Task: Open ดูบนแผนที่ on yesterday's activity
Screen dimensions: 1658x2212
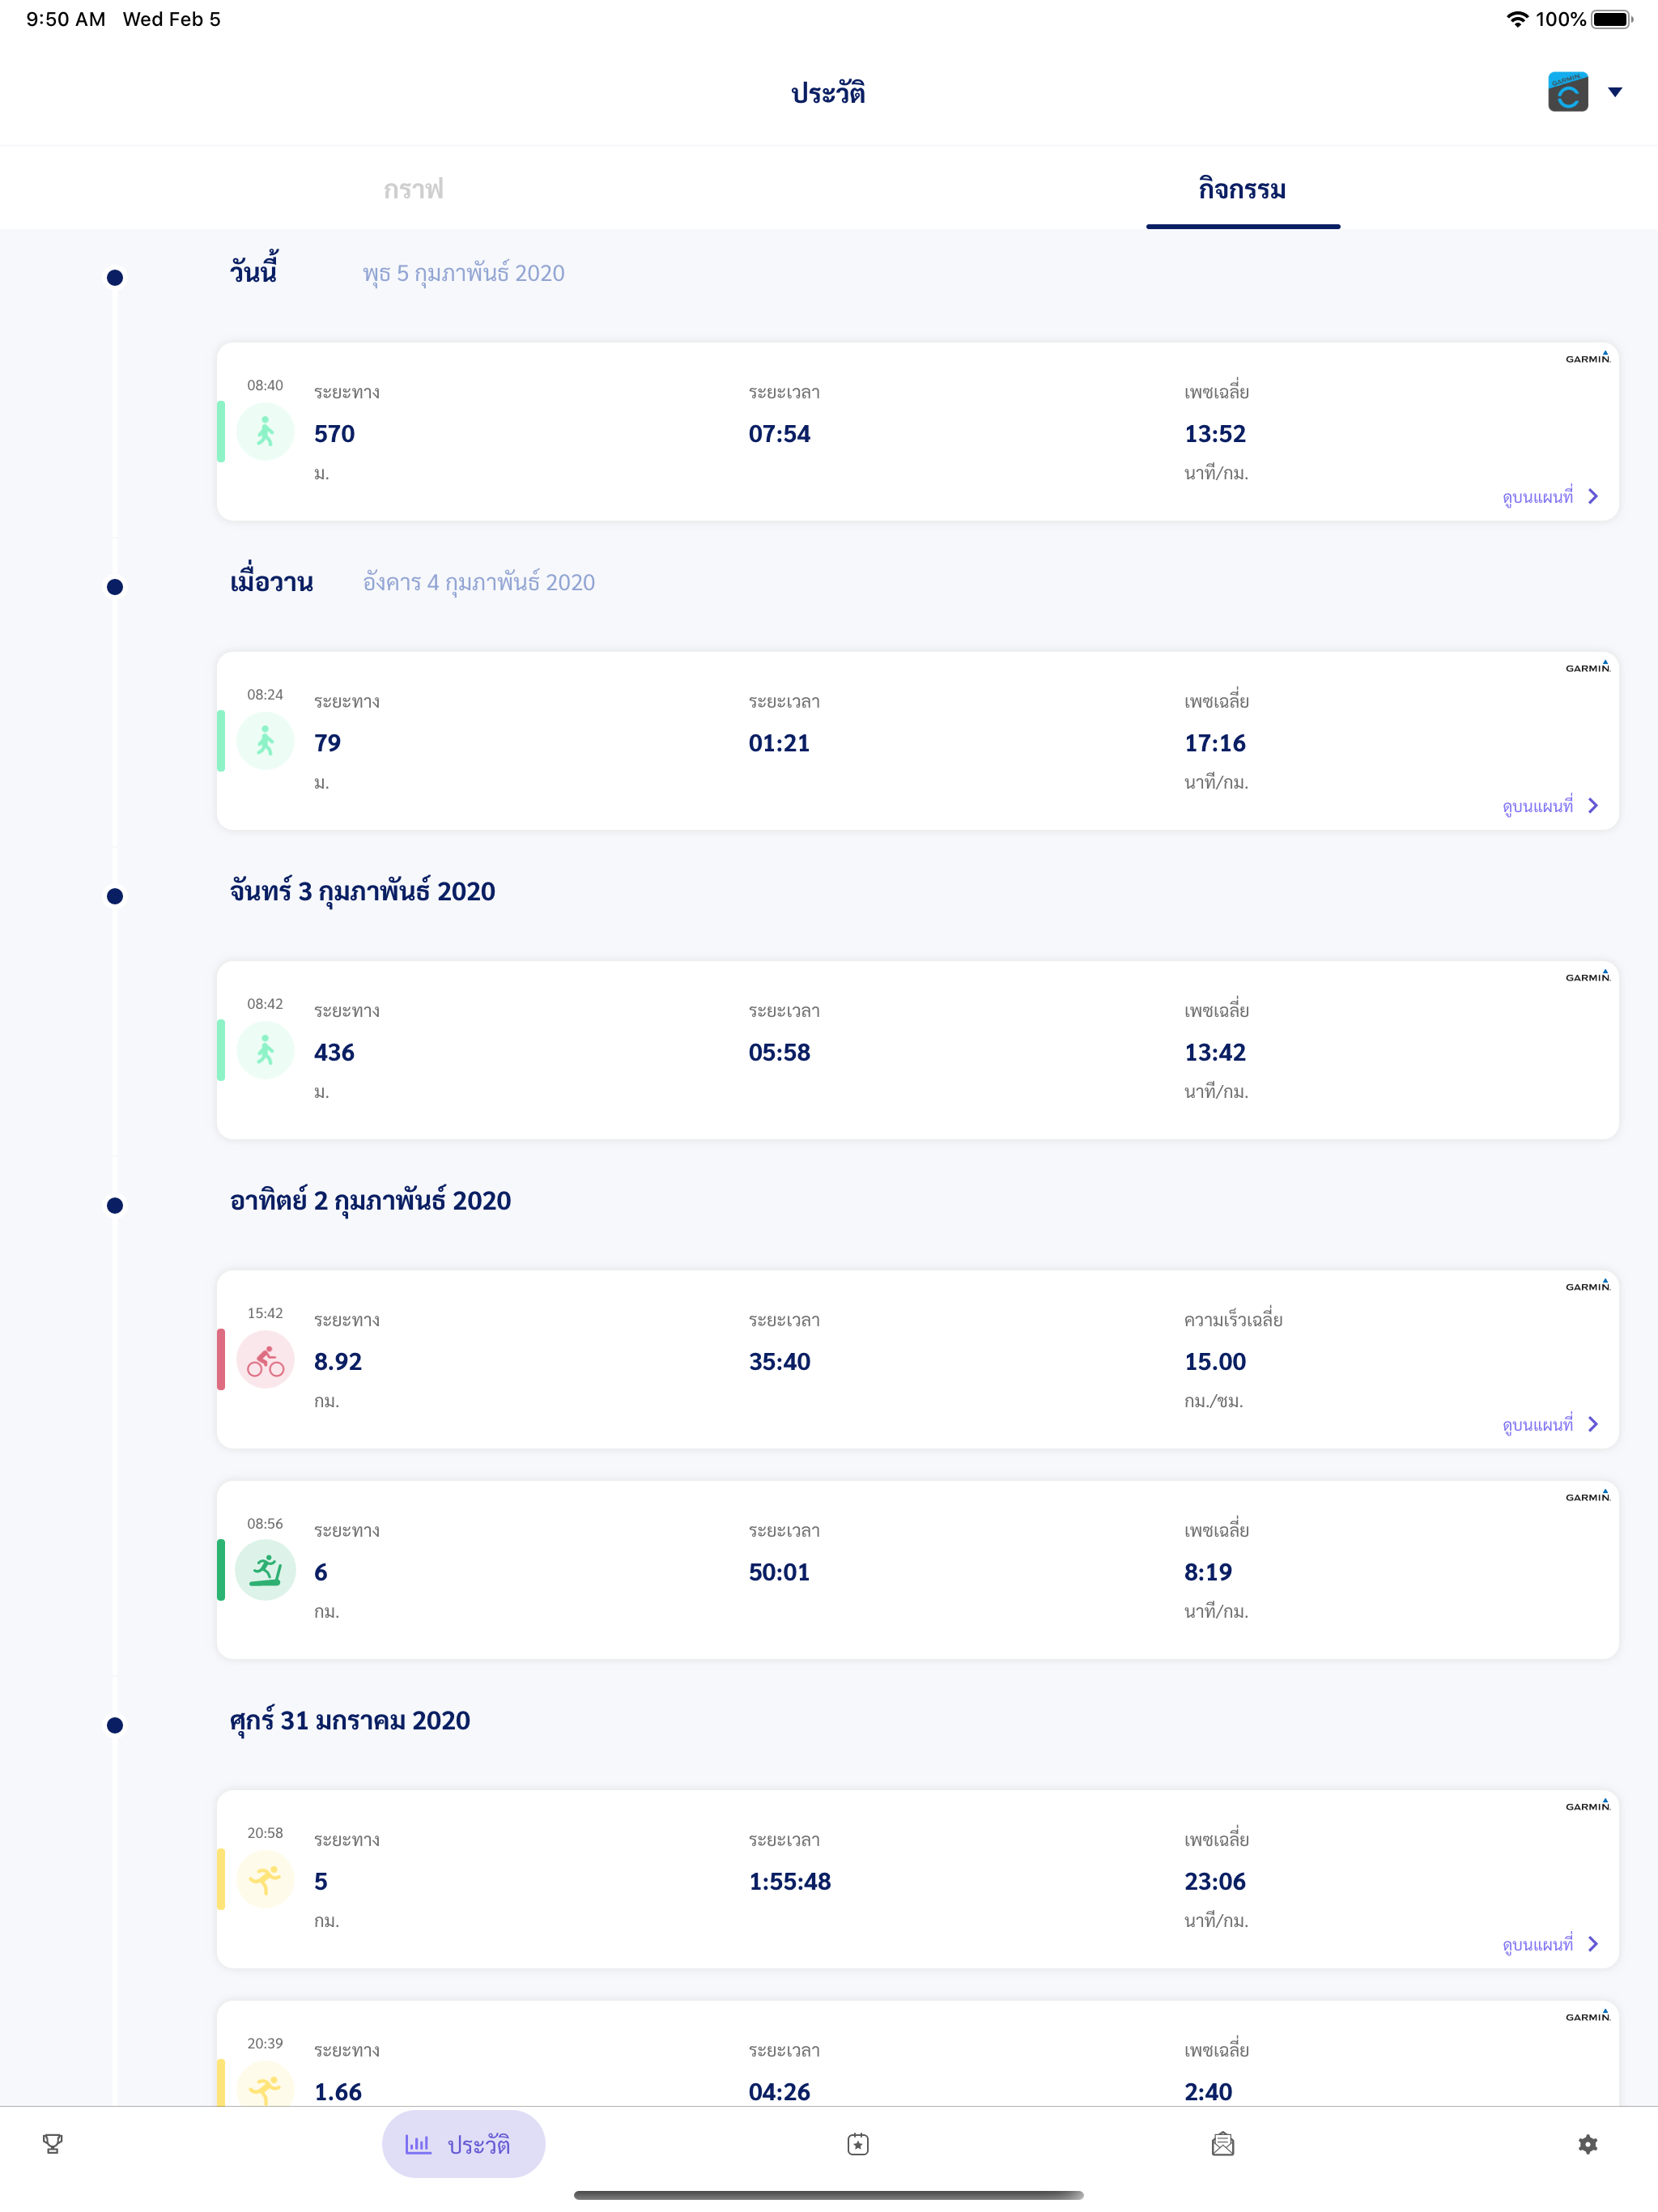Action: [x=1540, y=805]
